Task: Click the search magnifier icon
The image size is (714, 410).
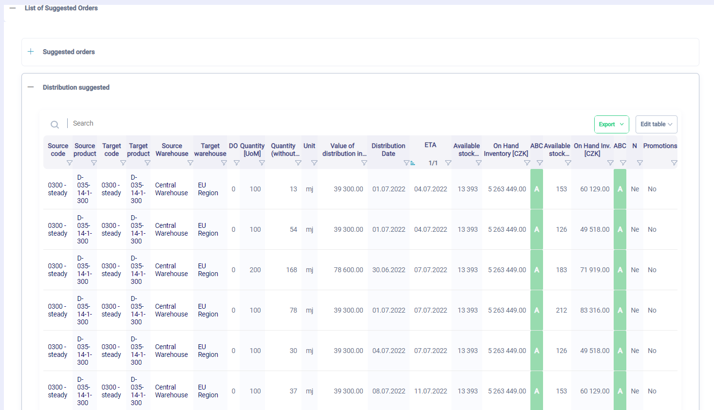Action: click(55, 125)
